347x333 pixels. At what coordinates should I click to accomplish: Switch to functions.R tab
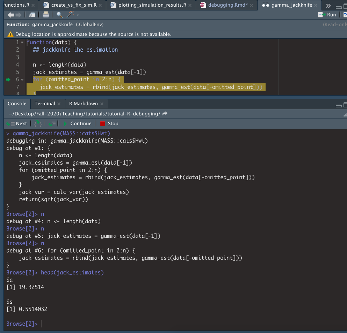click(16, 5)
